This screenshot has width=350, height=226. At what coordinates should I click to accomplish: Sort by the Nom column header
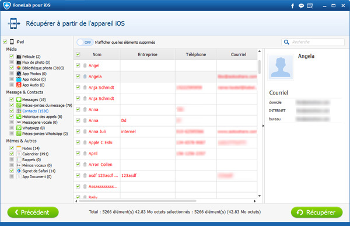(97, 54)
